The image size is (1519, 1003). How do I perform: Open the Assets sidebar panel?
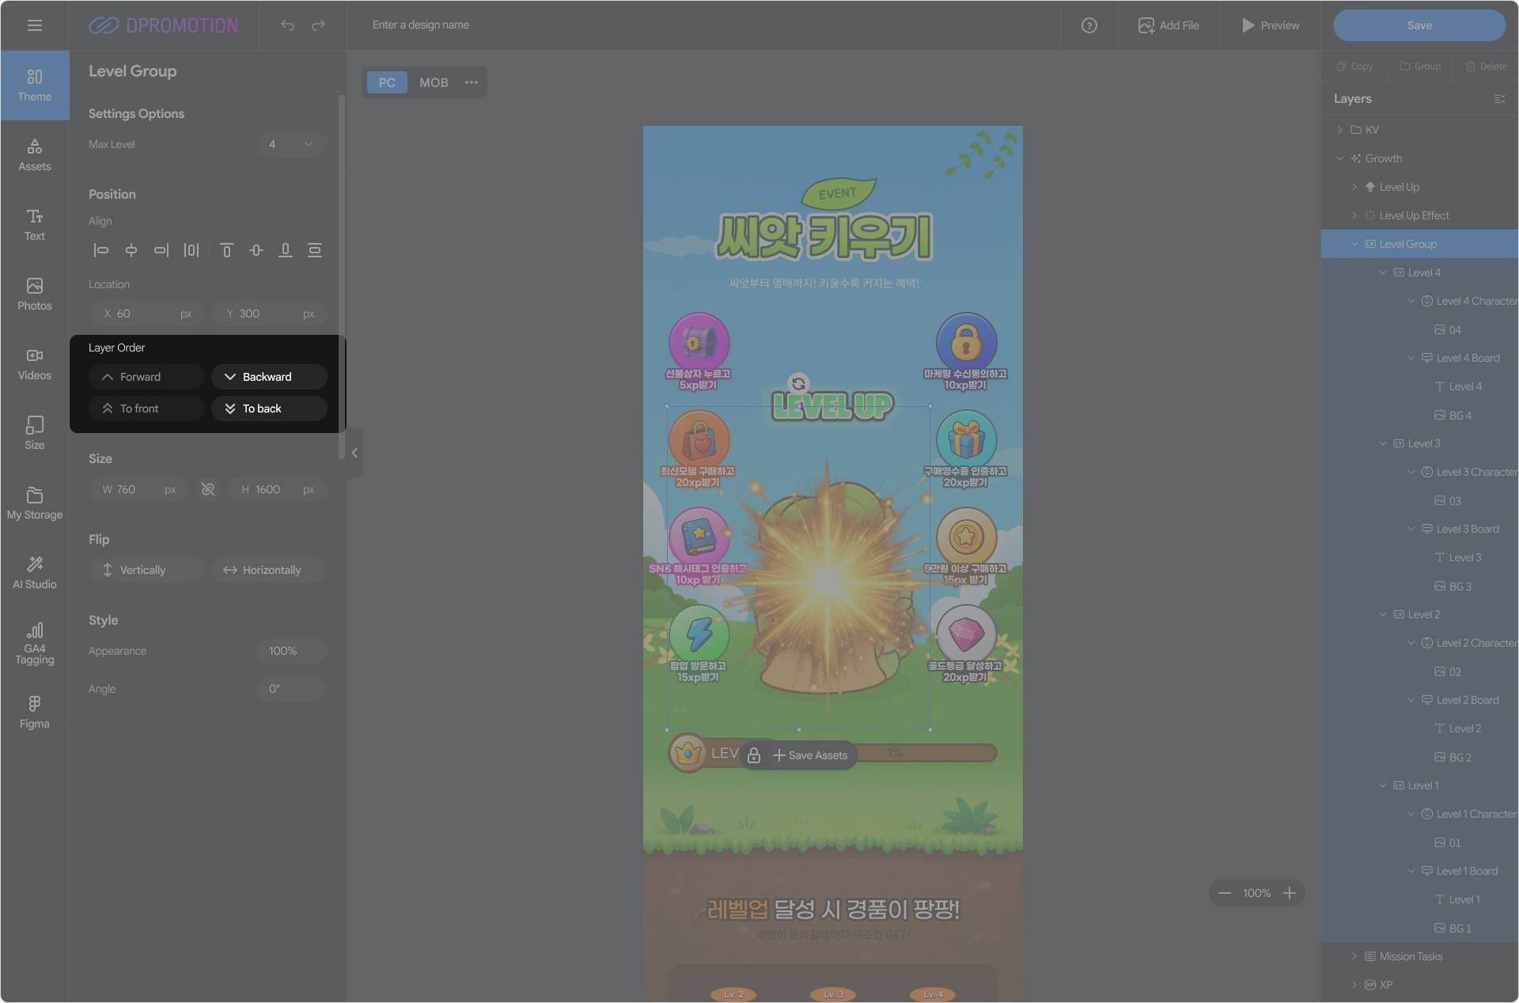point(35,155)
